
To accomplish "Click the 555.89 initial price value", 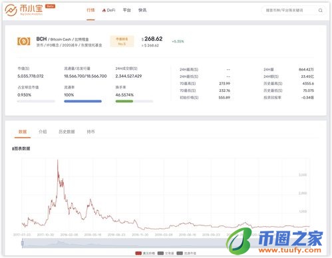I will (224, 98).
